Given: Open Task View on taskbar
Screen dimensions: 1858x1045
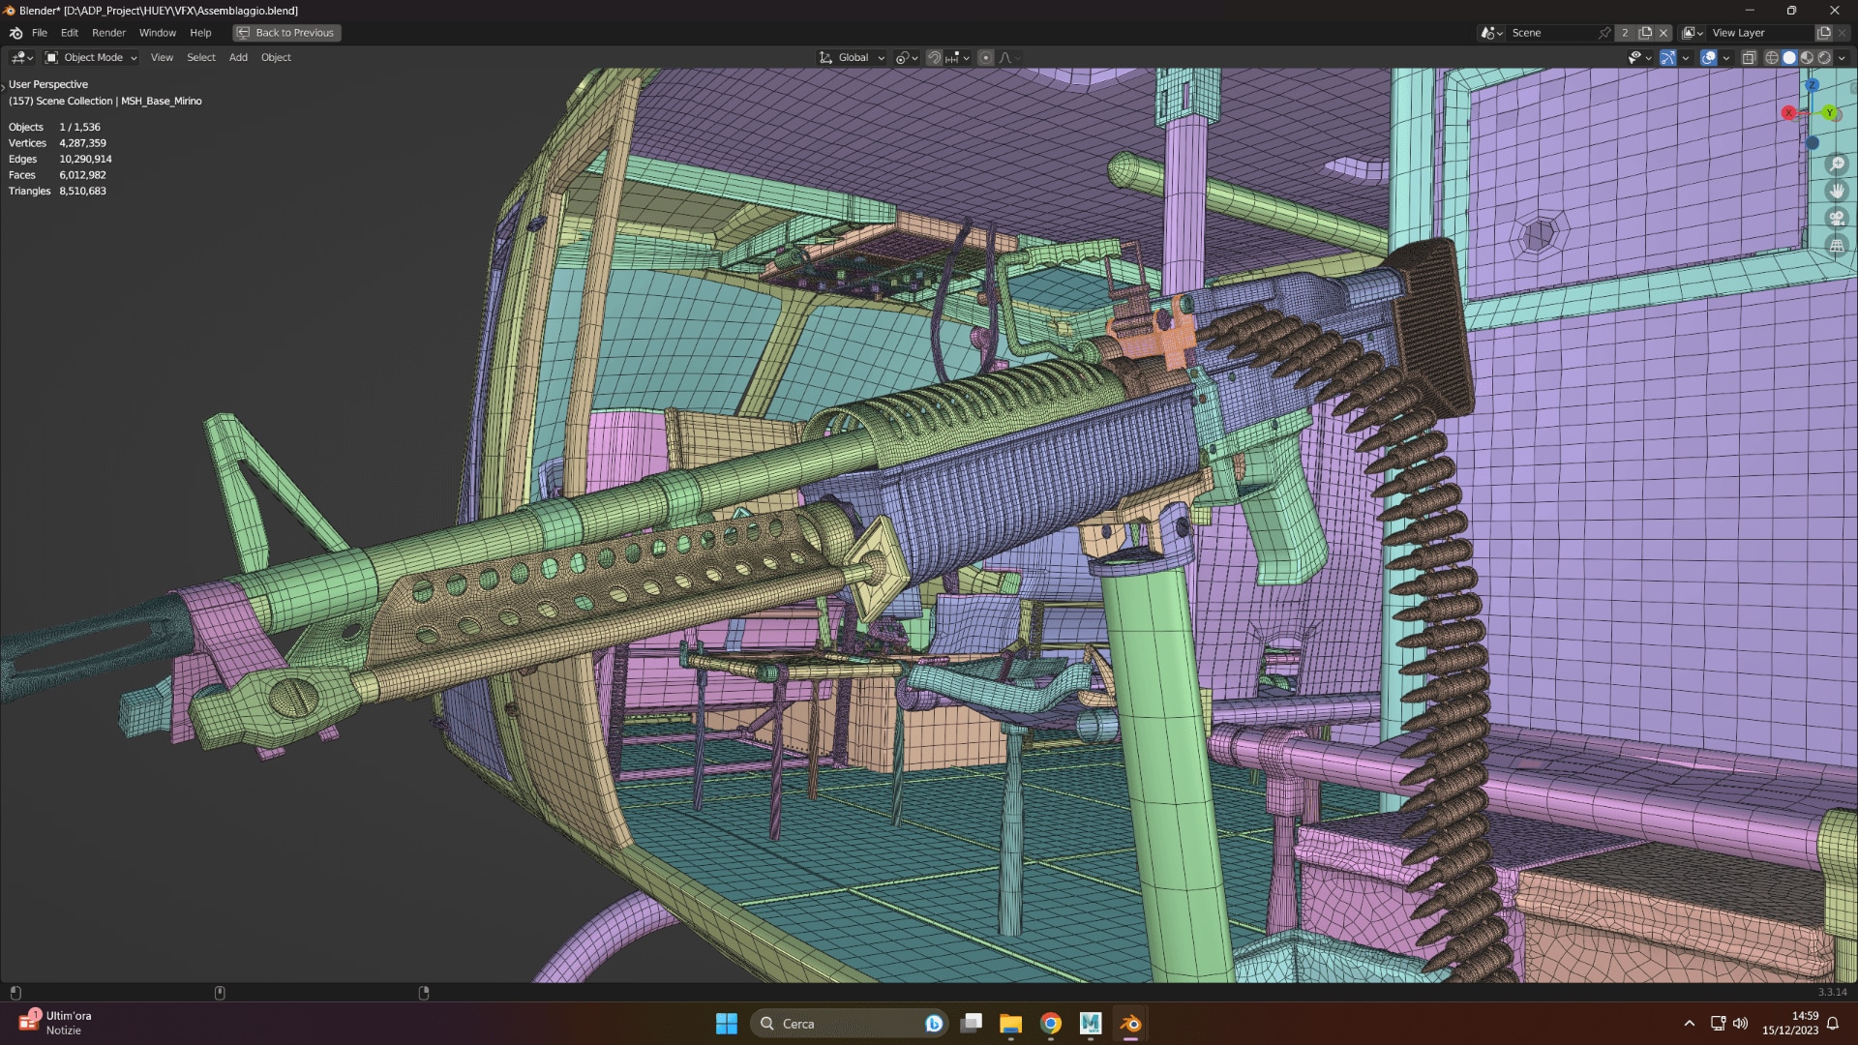Looking at the screenshot, I should tap(972, 1024).
